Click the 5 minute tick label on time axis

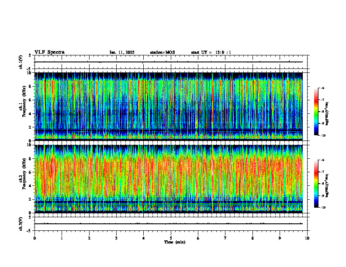[x=171, y=238]
